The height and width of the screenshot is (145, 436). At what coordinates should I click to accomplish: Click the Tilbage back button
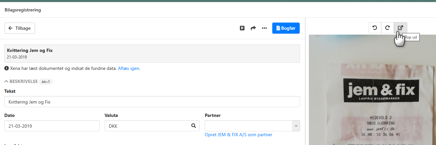coord(20,28)
